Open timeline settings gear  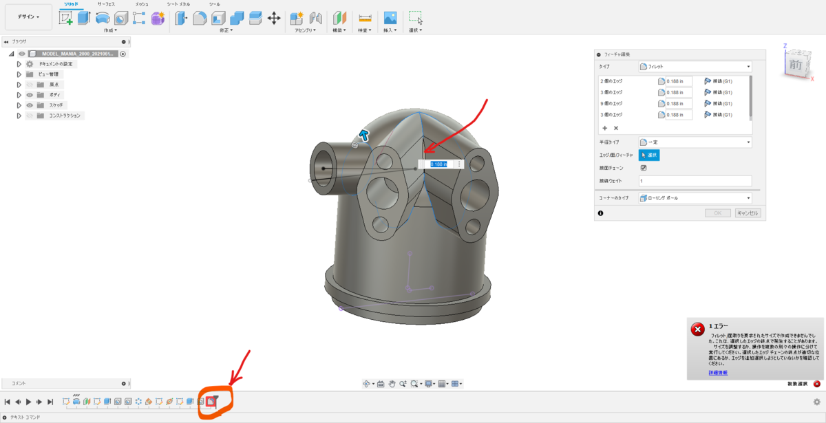[817, 402]
